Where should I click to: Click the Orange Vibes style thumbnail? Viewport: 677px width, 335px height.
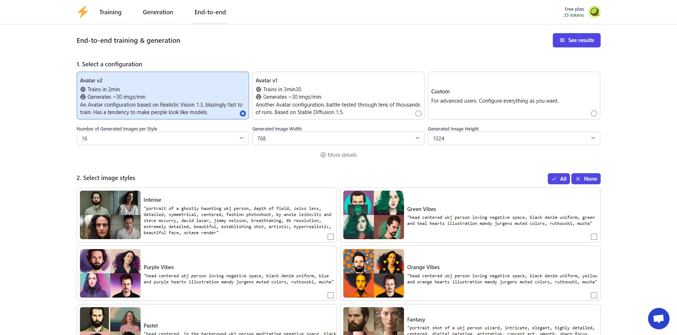click(x=374, y=273)
